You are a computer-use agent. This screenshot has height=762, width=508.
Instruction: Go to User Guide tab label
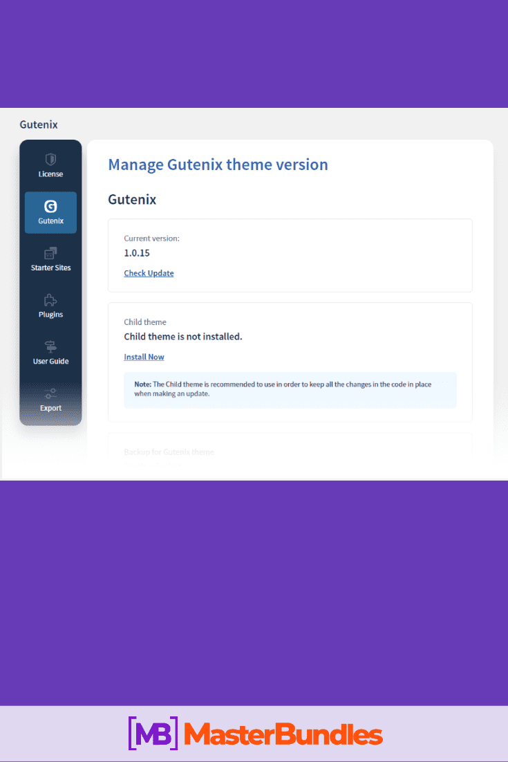click(x=50, y=361)
